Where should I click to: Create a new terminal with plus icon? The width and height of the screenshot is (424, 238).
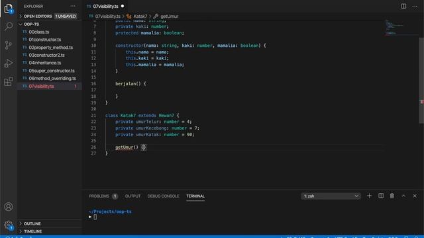point(369,196)
